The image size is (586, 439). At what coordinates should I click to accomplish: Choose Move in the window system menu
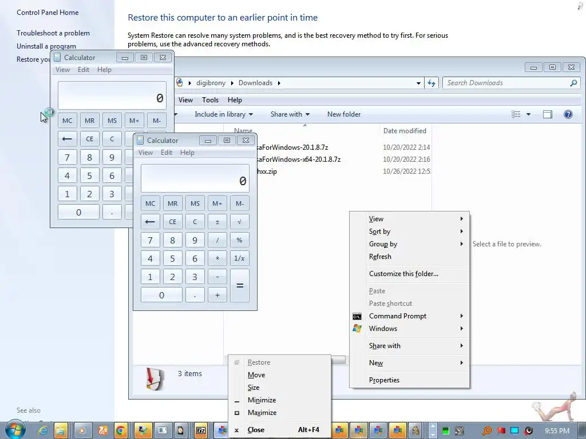coord(279,375)
